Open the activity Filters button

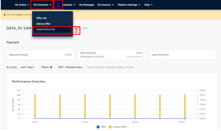[x=47, y=67]
